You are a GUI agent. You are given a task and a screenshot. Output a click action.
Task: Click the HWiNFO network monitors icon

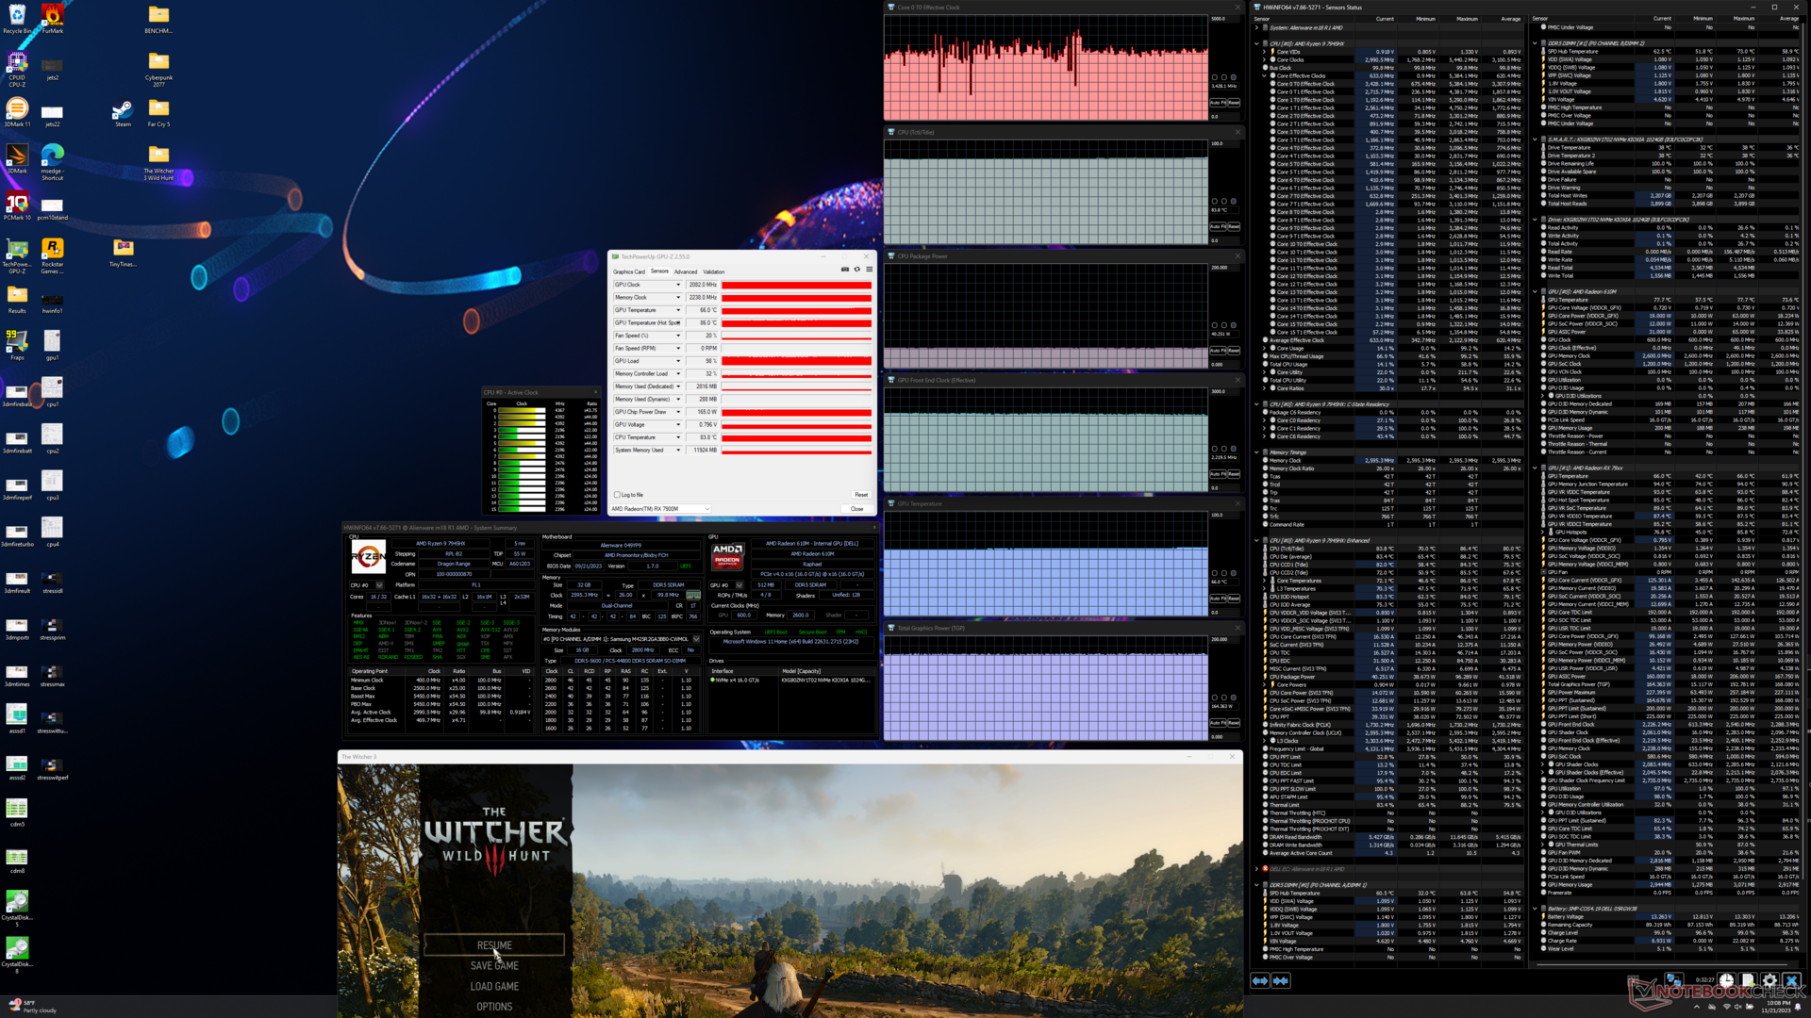pos(1673,980)
